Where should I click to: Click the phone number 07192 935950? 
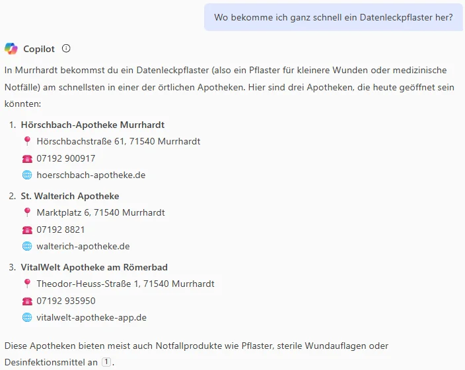click(x=66, y=301)
